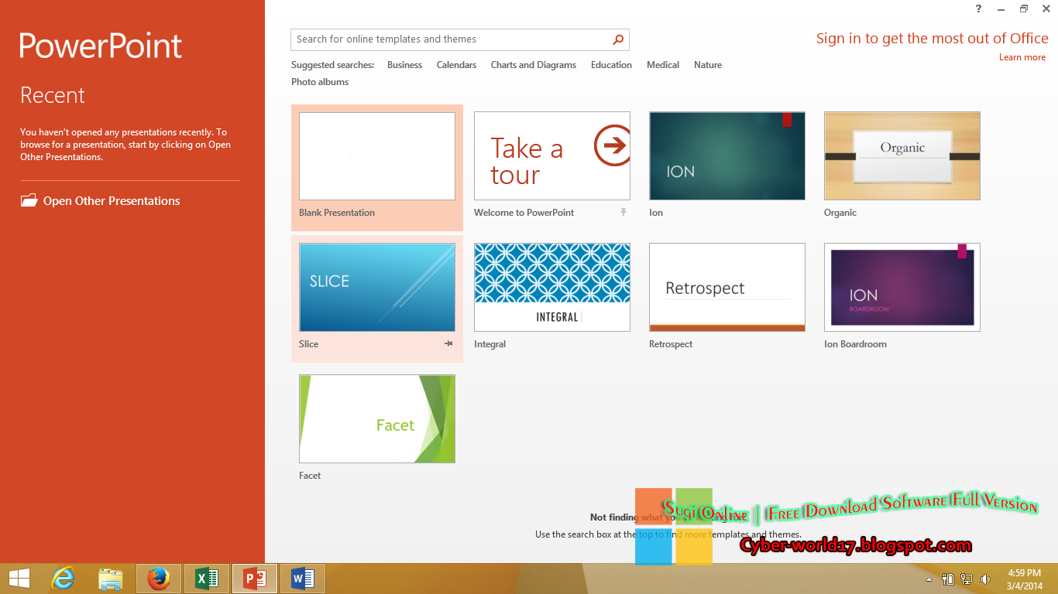1058x594 pixels.
Task: Select the Organic template
Action: [x=902, y=156]
